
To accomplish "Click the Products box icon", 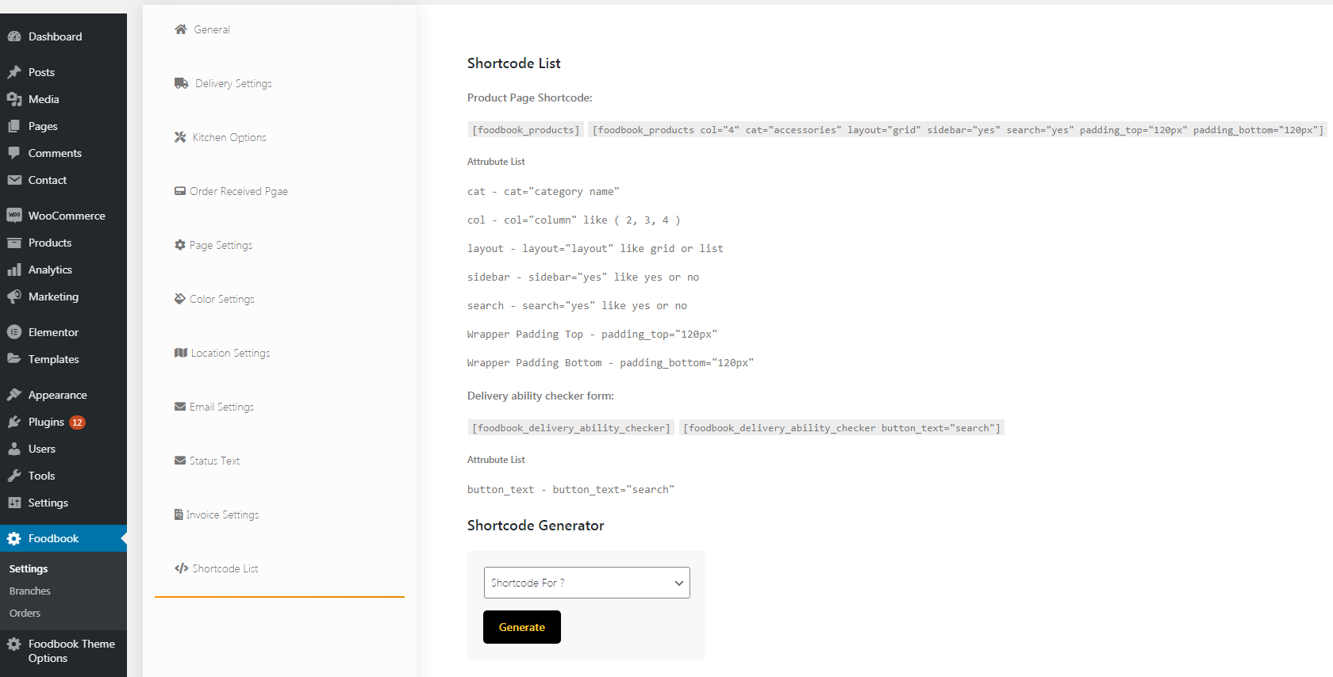I will (14, 243).
